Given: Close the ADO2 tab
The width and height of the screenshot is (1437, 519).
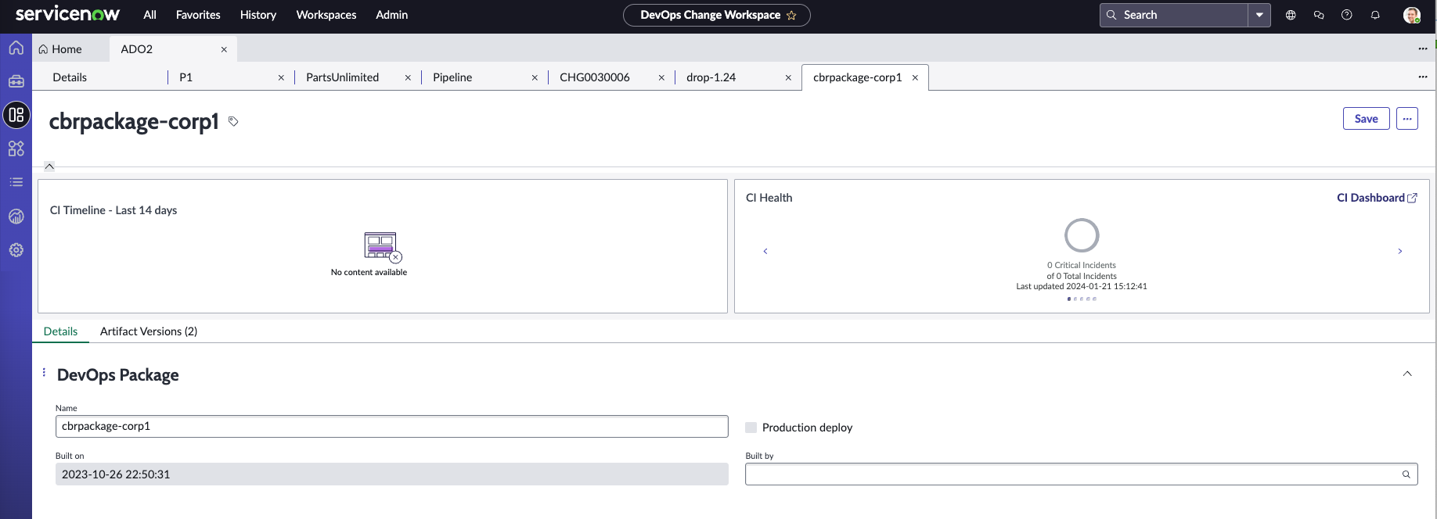Looking at the screenshot, I should (x=224, y=49).
